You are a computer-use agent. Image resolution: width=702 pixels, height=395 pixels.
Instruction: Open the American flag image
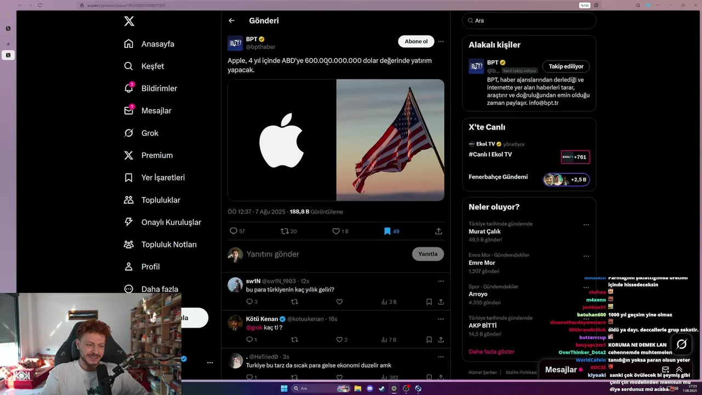coord(390,140)
